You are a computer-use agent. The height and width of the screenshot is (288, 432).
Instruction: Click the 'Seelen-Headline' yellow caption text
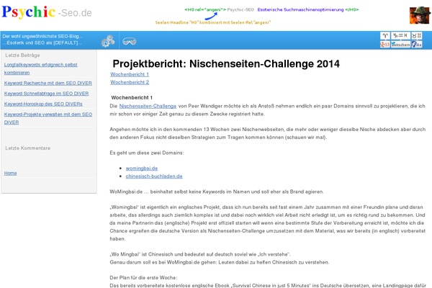pyautogui.click(x=213, y=22)
